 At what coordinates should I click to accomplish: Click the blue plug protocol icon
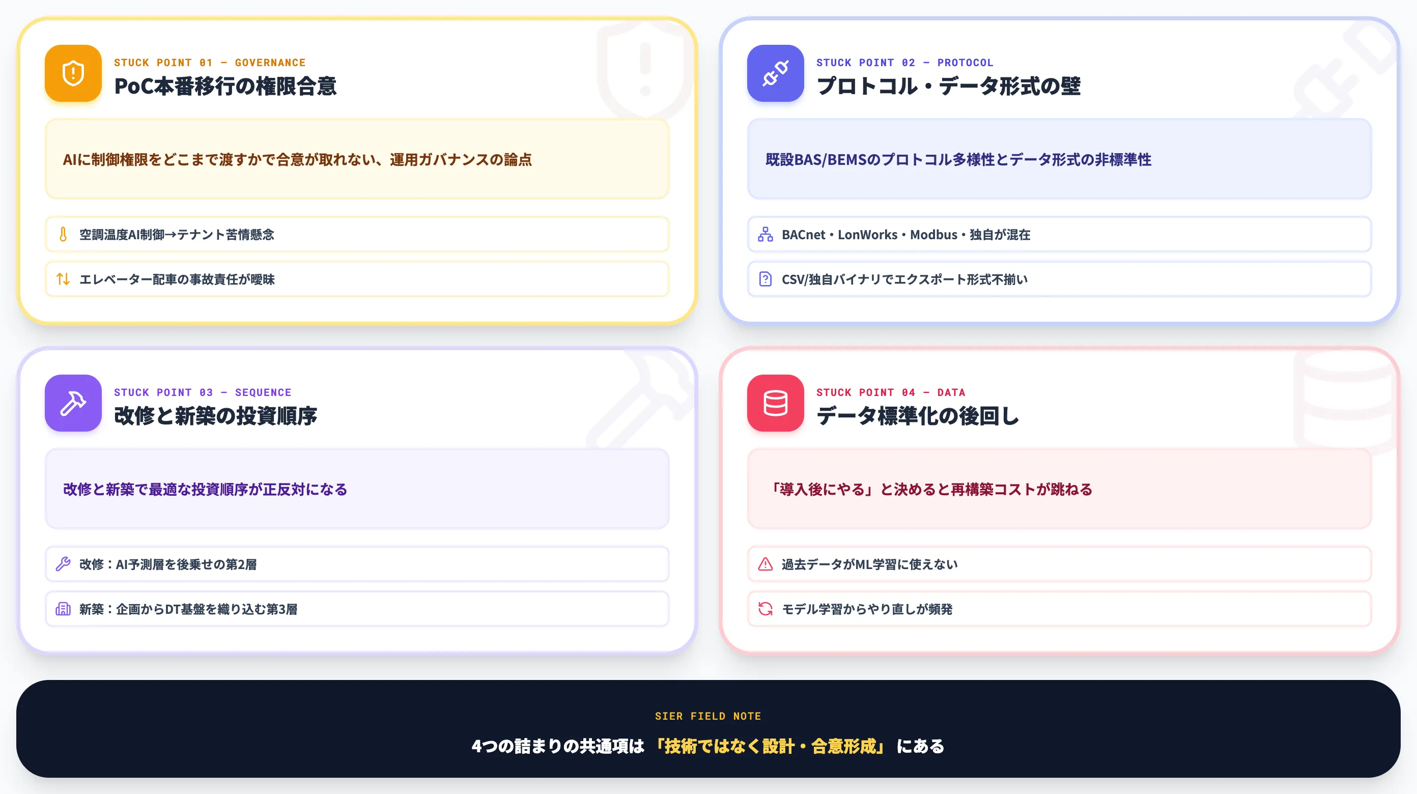coord(775,73)
